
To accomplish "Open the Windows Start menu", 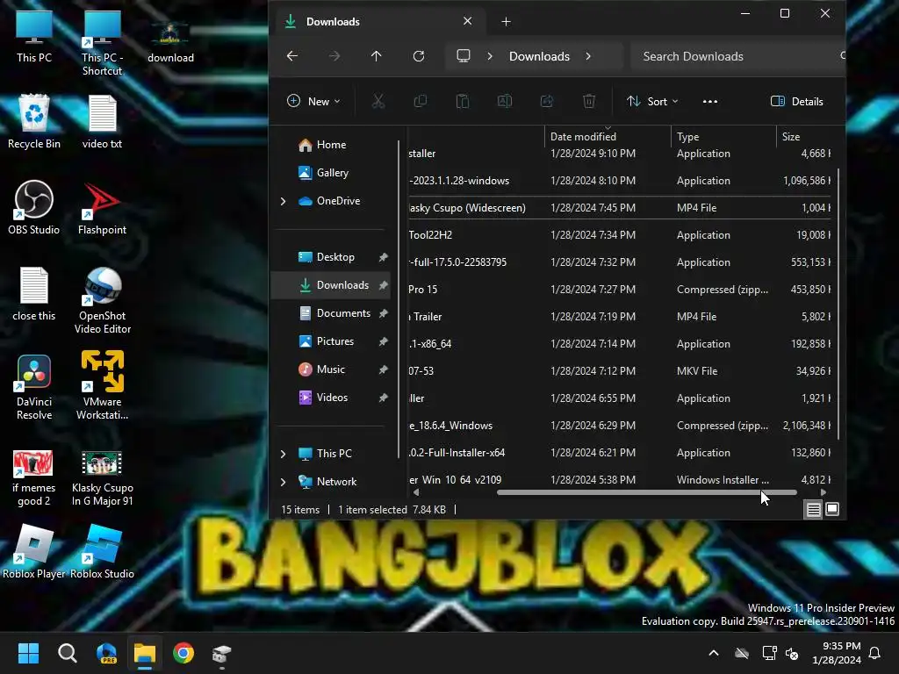I will click(x=28, y=653).
